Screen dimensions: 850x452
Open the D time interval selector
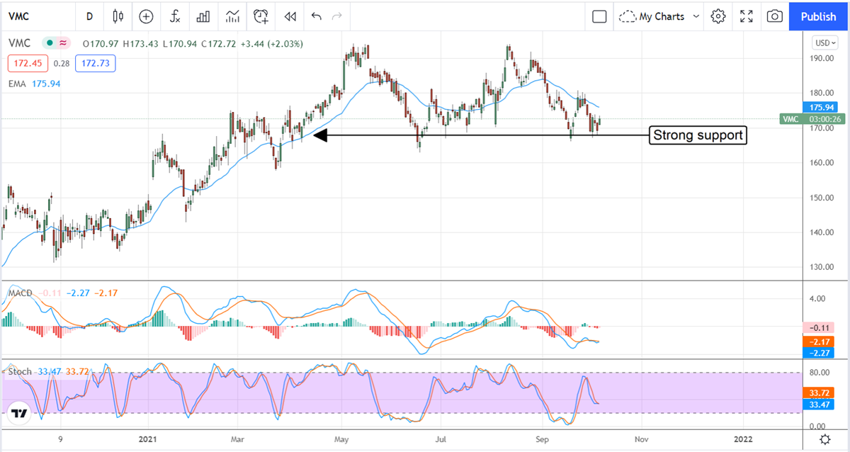tap(89, 16)
